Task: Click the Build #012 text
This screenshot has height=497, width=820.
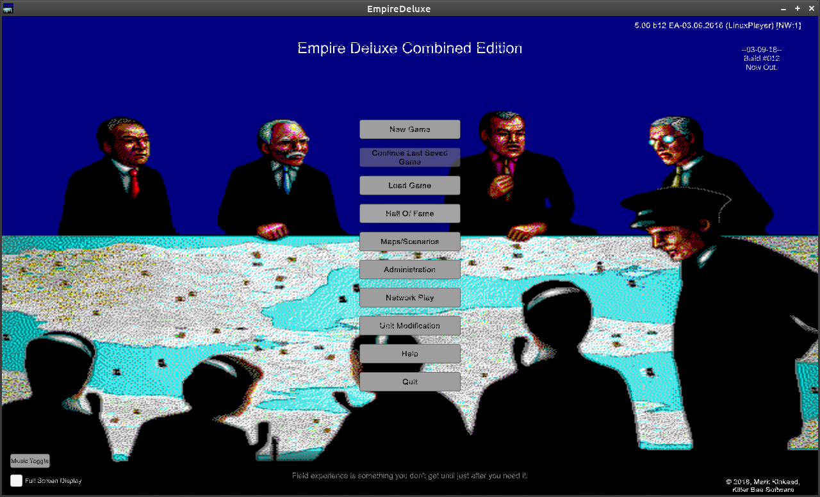Action: pyautogui.click(x=762, y=58)
